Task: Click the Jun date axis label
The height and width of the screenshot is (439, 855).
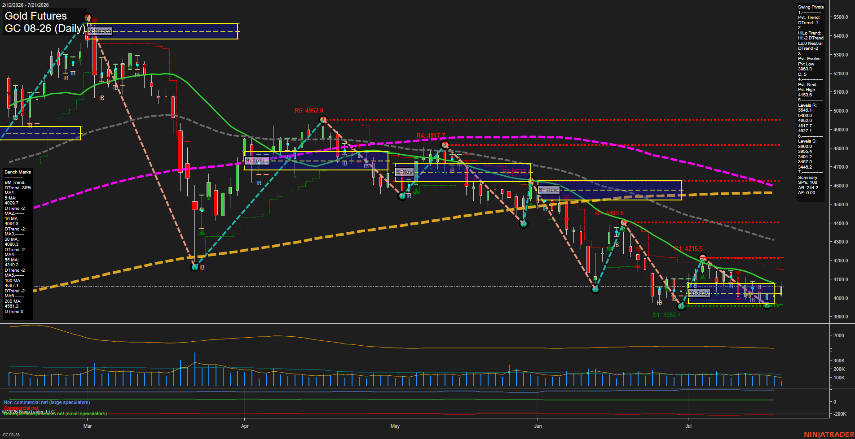Action: pyautogui.click(x=538, y=426)
